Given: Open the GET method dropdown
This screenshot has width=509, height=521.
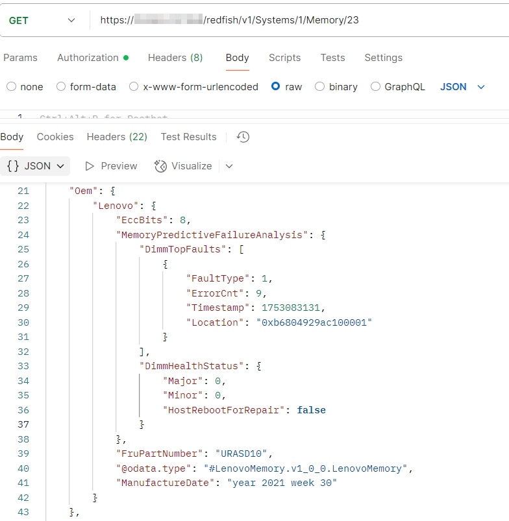Looking at the screenshot, I should click(43, 20).
